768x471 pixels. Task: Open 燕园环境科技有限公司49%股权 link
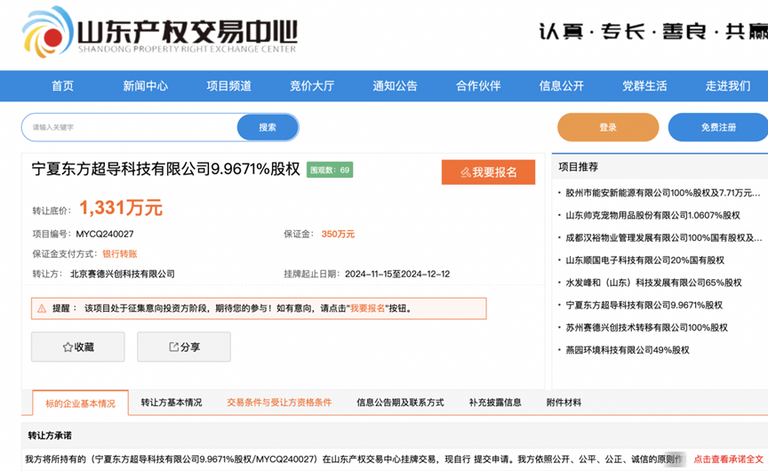click(628, 350)
